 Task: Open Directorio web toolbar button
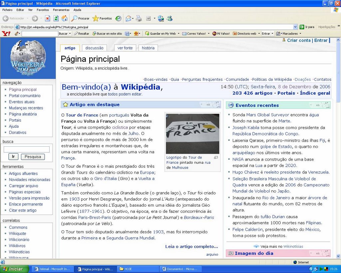(x=244, y=34)
